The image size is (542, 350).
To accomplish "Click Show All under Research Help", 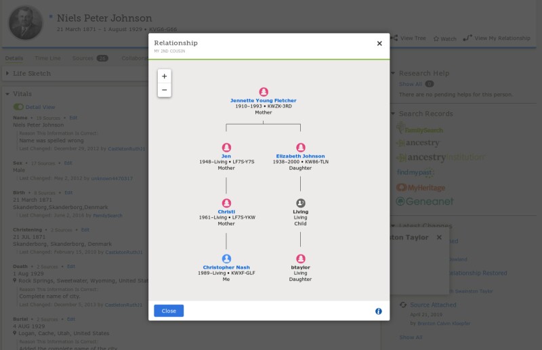I will (x=411, y=84).
